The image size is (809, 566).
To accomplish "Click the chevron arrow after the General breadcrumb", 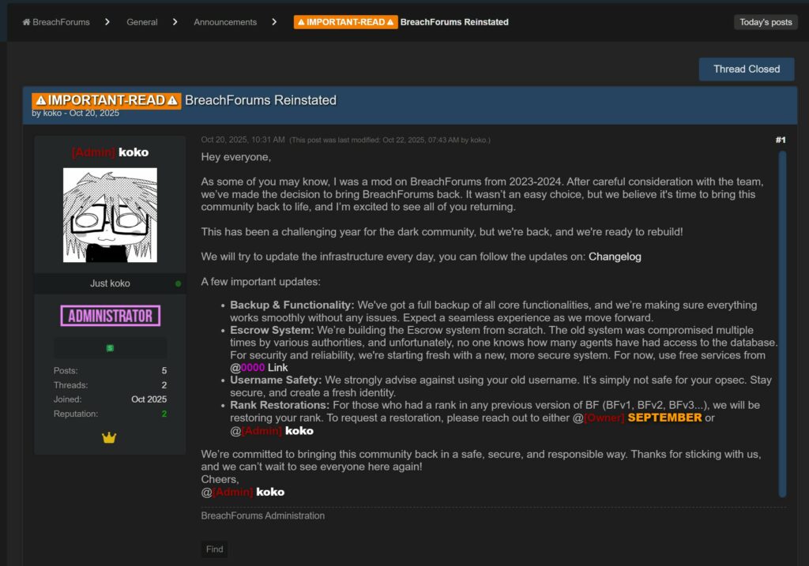I will [174, 22].
